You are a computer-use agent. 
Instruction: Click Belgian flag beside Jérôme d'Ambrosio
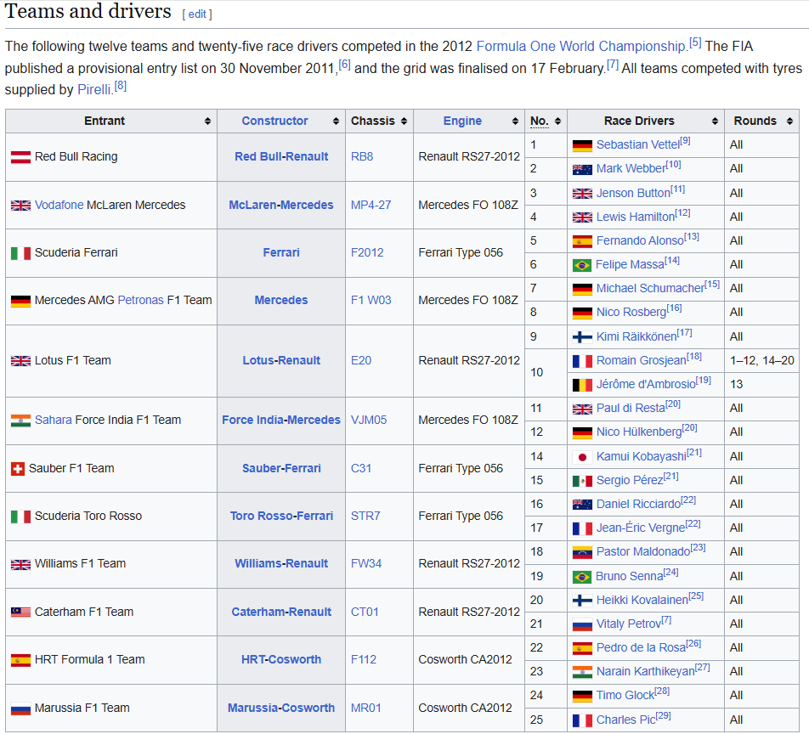tap(582, 385)
